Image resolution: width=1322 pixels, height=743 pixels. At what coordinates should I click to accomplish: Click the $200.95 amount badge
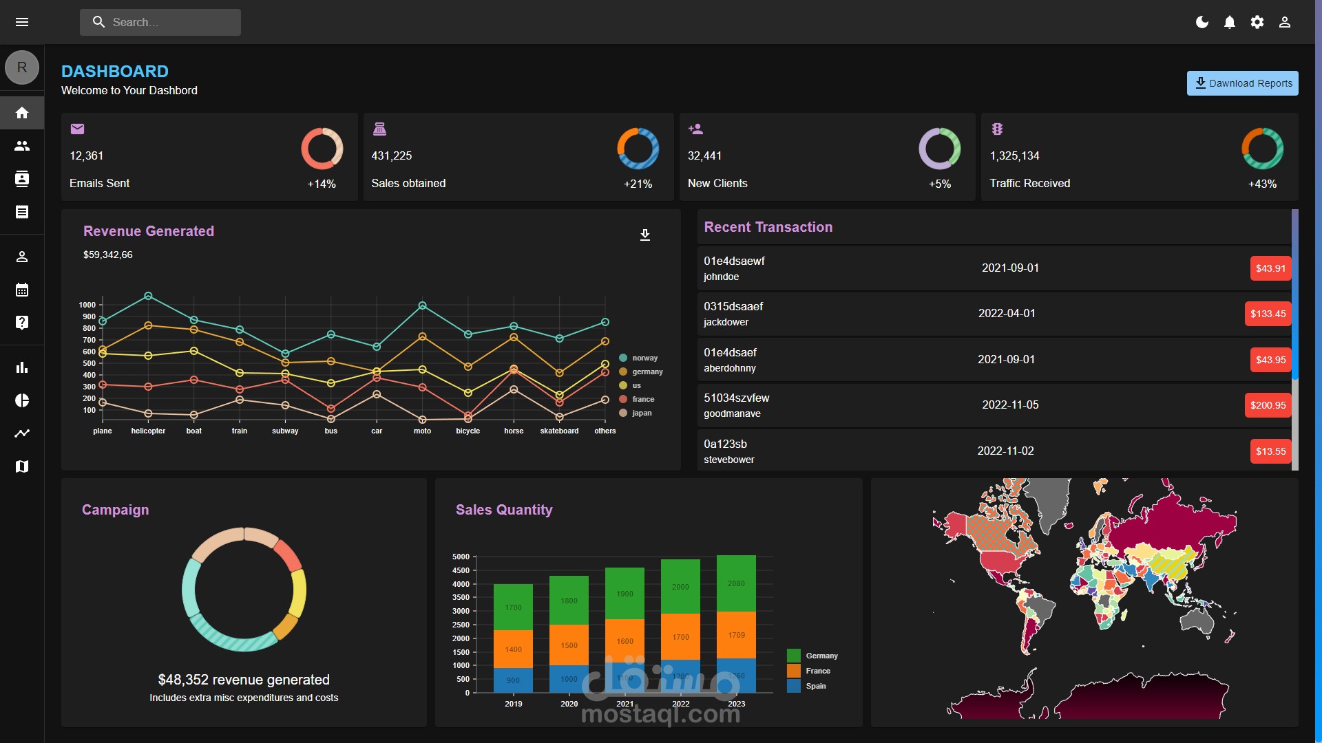click(x=1268, y=405)
